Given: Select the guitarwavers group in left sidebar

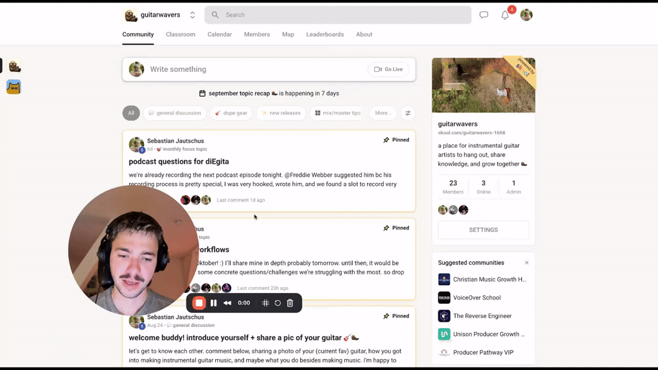Looking at the screenshot, I should point(14,66).
